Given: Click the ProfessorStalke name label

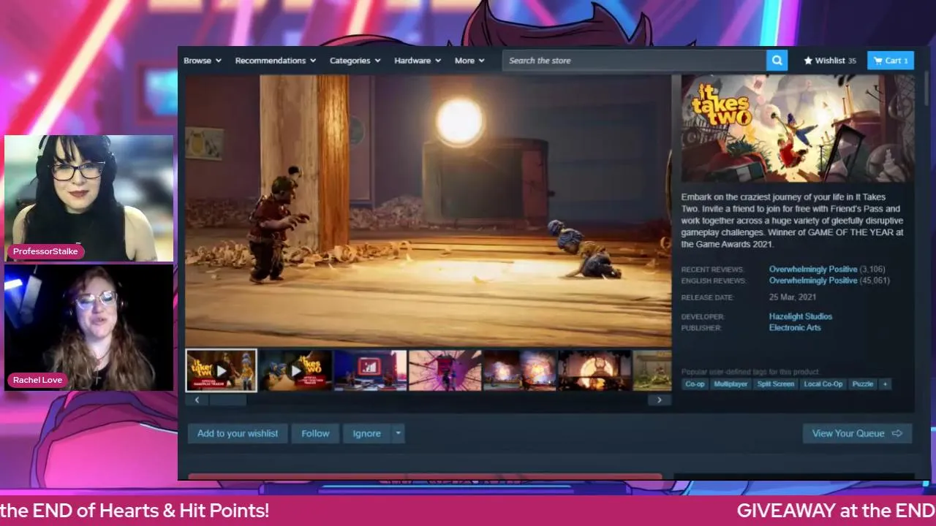Looking at the screenshot, I should [45, 251].
